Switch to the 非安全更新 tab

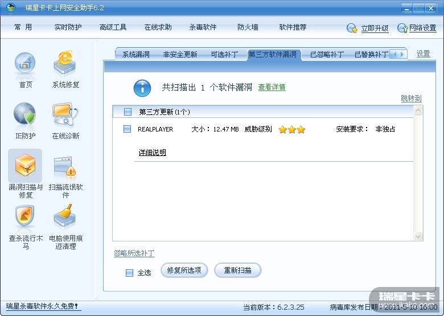coord(180,54)
